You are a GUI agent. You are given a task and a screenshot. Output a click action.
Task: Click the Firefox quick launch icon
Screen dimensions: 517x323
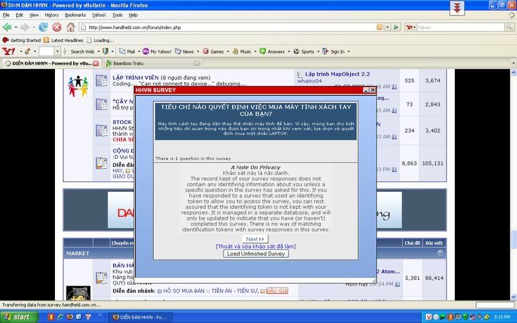pyautogui.click(x=70, y=317)
